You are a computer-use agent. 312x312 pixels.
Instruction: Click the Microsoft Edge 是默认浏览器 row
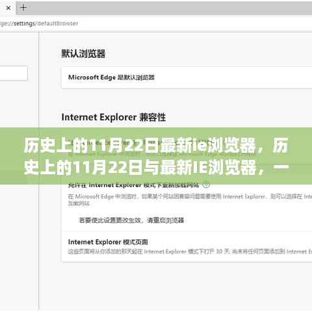pos(187,77)
